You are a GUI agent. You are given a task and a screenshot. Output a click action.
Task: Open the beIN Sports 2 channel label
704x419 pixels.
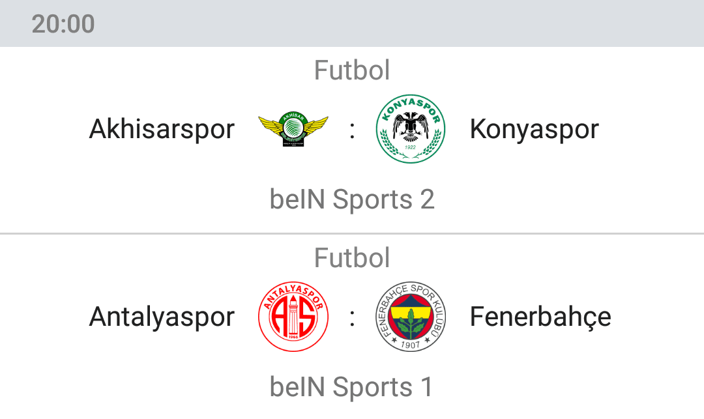point(352,199)
